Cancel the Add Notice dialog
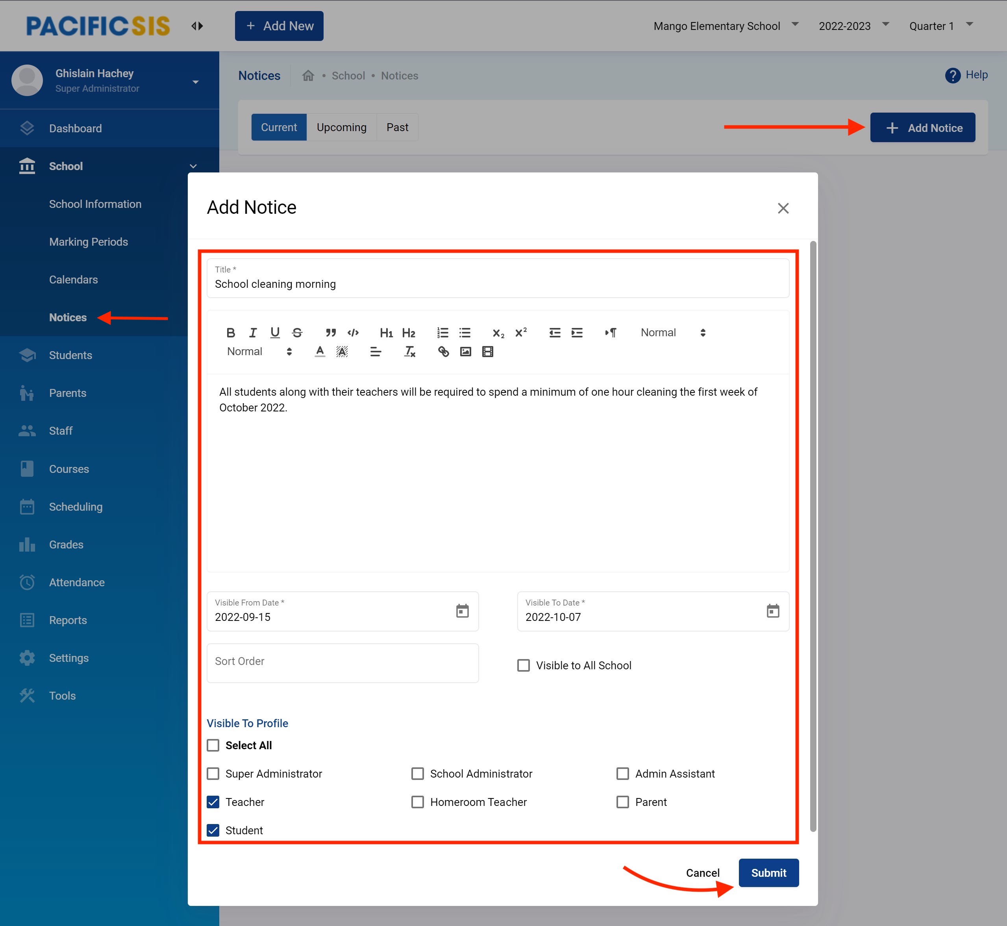 tap(702, 873)
